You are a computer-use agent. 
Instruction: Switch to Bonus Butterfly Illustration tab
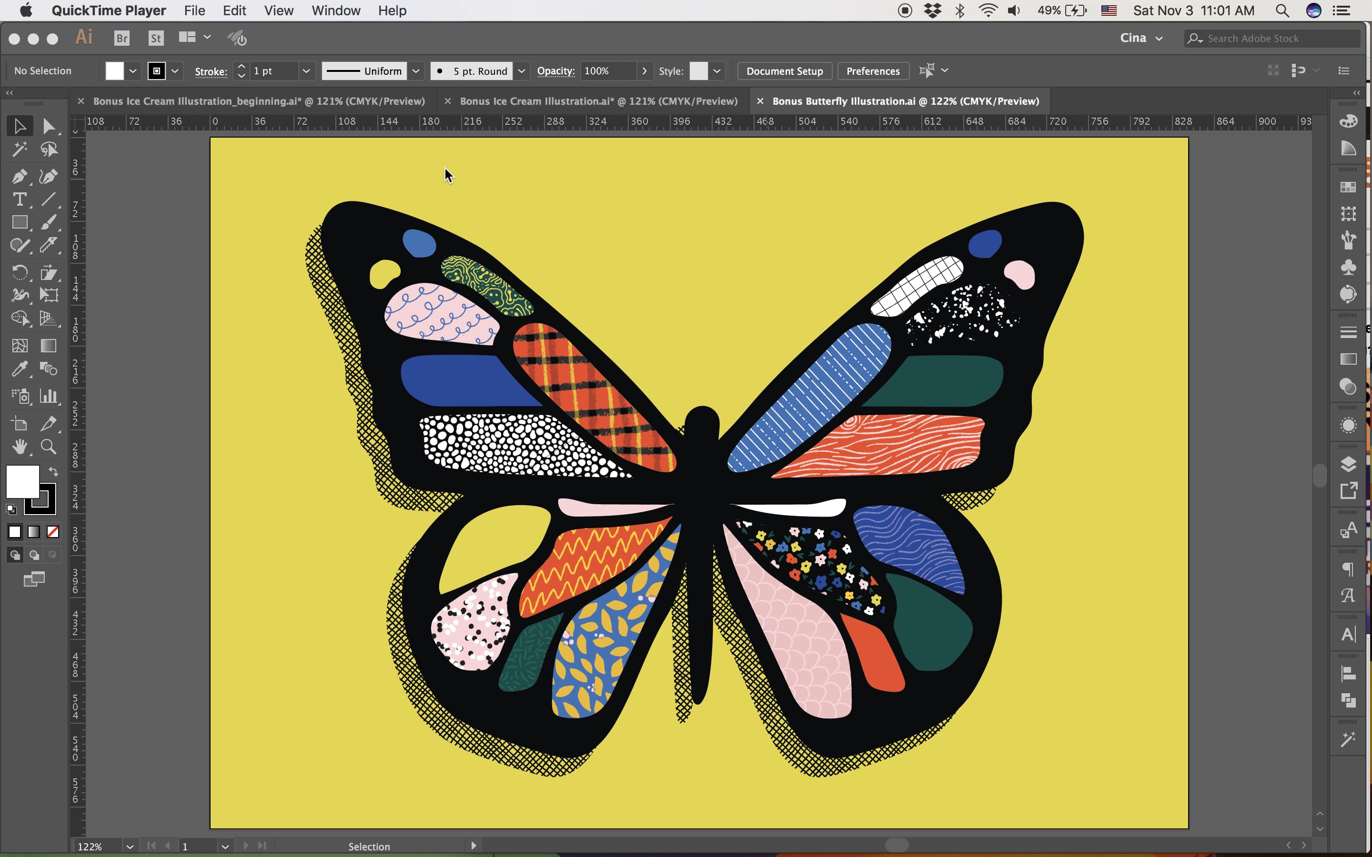point(906,101)
